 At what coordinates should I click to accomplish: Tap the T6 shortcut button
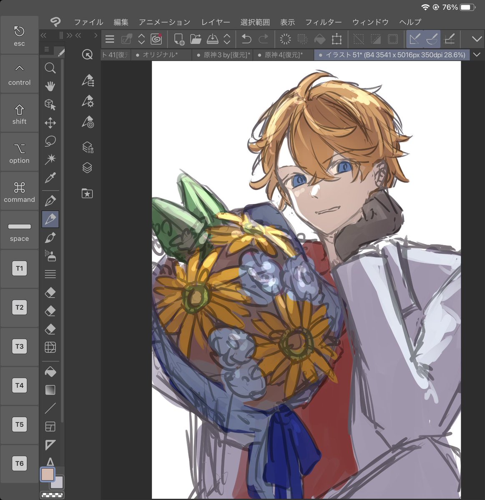(x=20, y=463)
